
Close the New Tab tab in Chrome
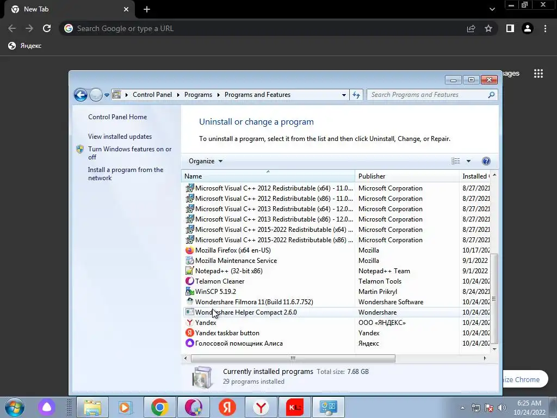coord(126,9)
